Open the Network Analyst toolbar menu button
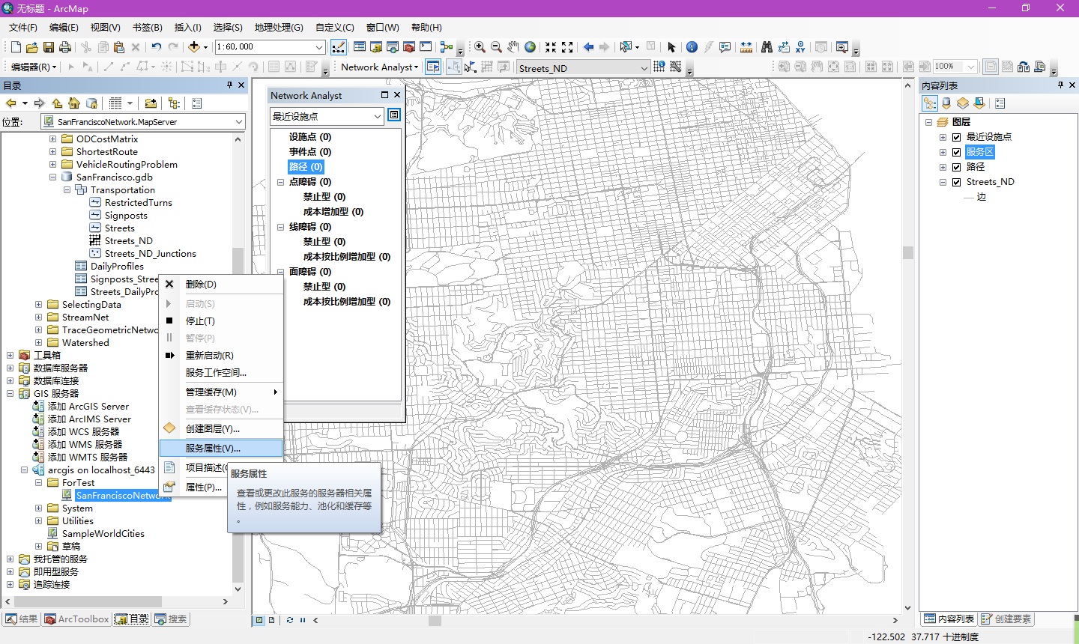1079x644 pixels. pyautogui.click(x=379, y=67)
